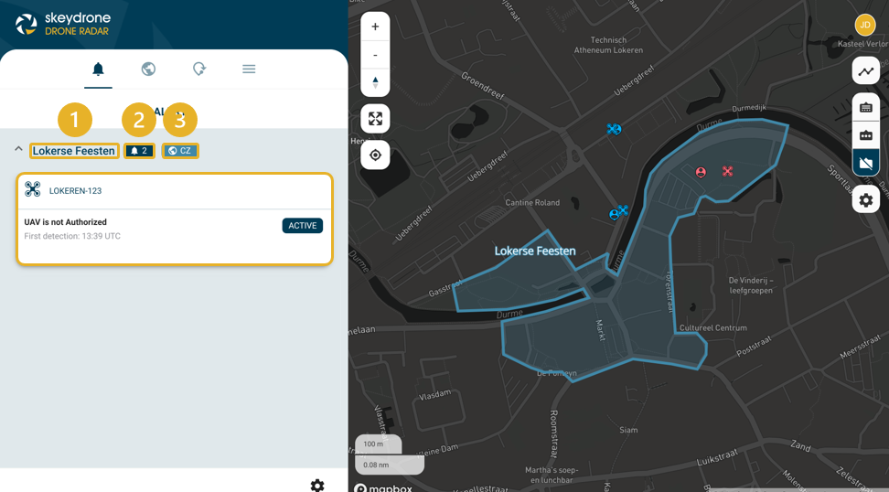Select blue drone marker near Groendreef
Image resolution: width=889 pixels, height=492 pixels.
click(x=614, y=129)
